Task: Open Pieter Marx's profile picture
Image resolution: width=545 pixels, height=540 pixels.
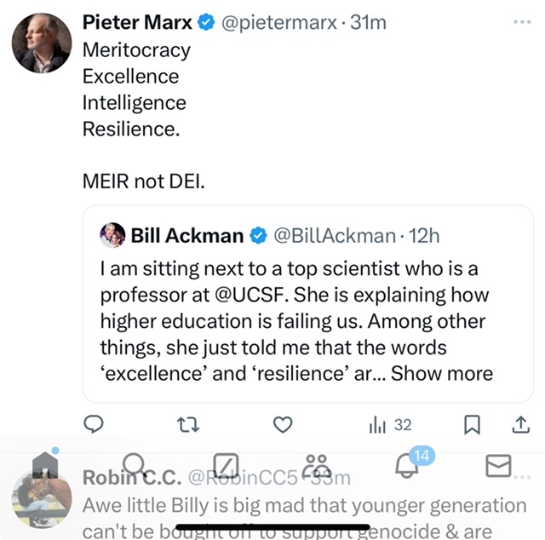Action: [x=42, y=43]
